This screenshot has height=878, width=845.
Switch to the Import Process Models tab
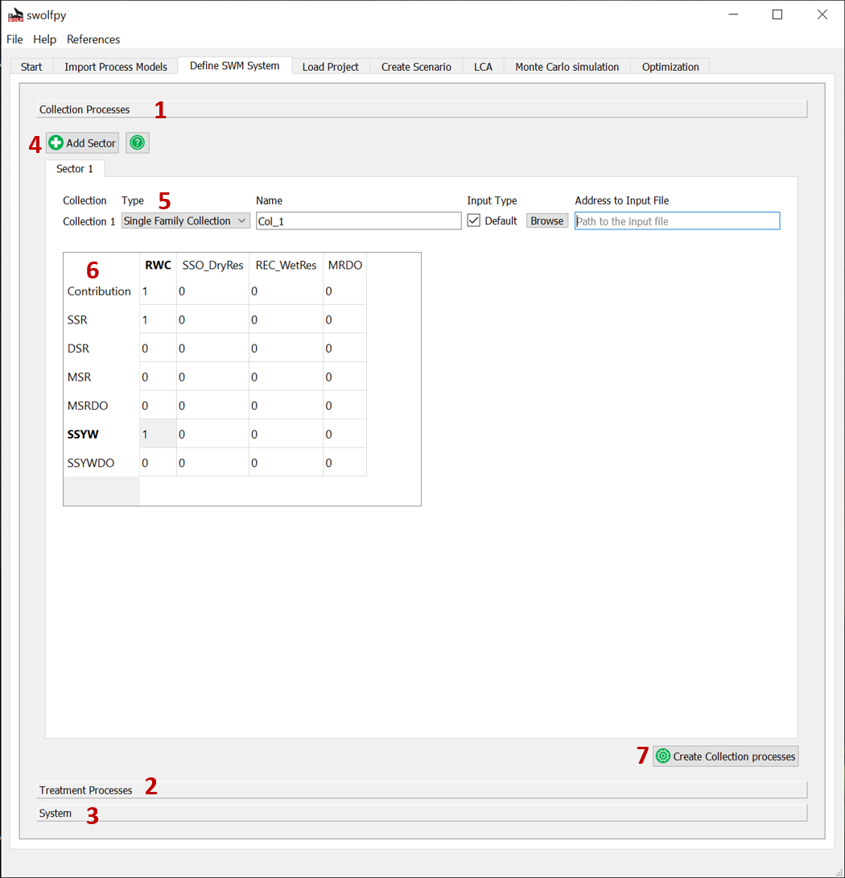115,67
